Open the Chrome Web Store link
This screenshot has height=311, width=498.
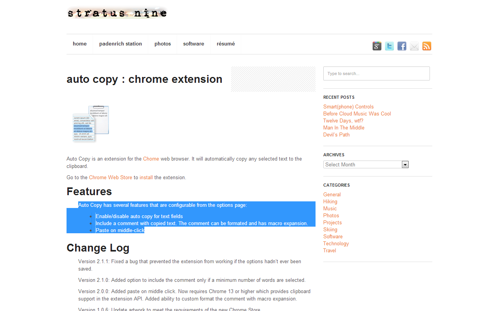click(x=110, y=177)
